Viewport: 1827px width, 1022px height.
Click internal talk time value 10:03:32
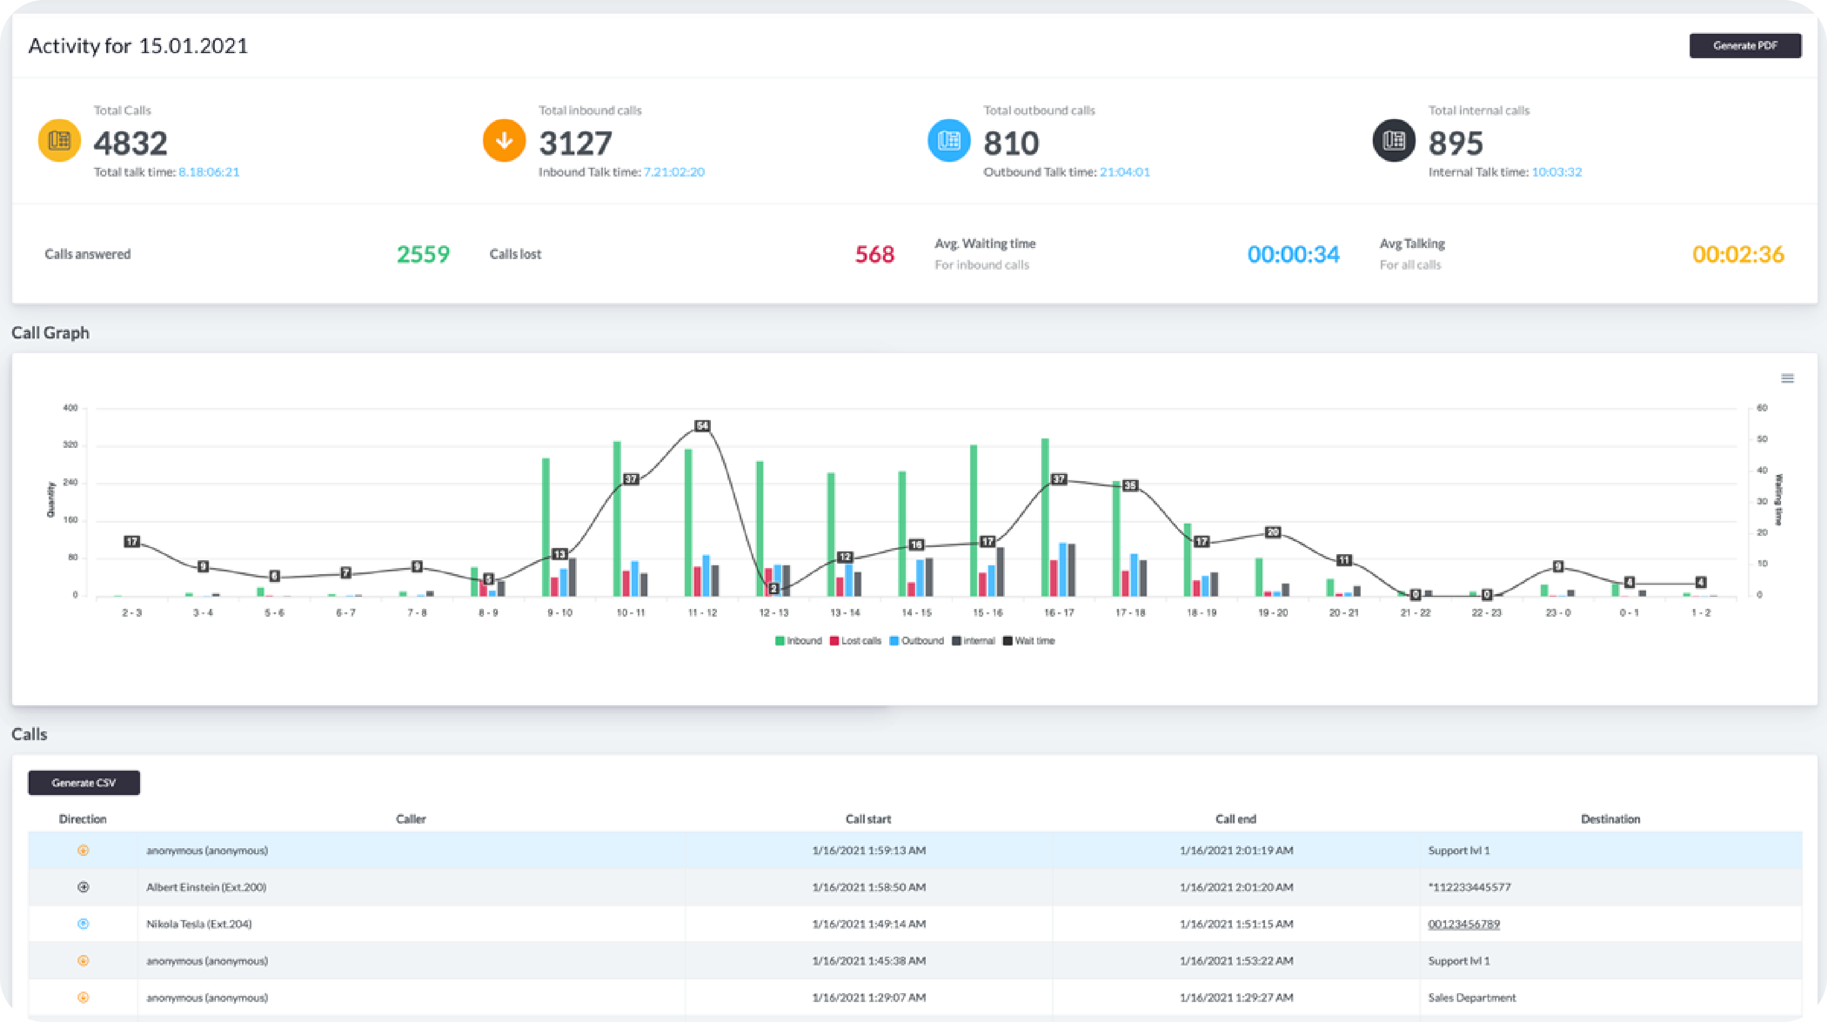(x=1557, y=172)
